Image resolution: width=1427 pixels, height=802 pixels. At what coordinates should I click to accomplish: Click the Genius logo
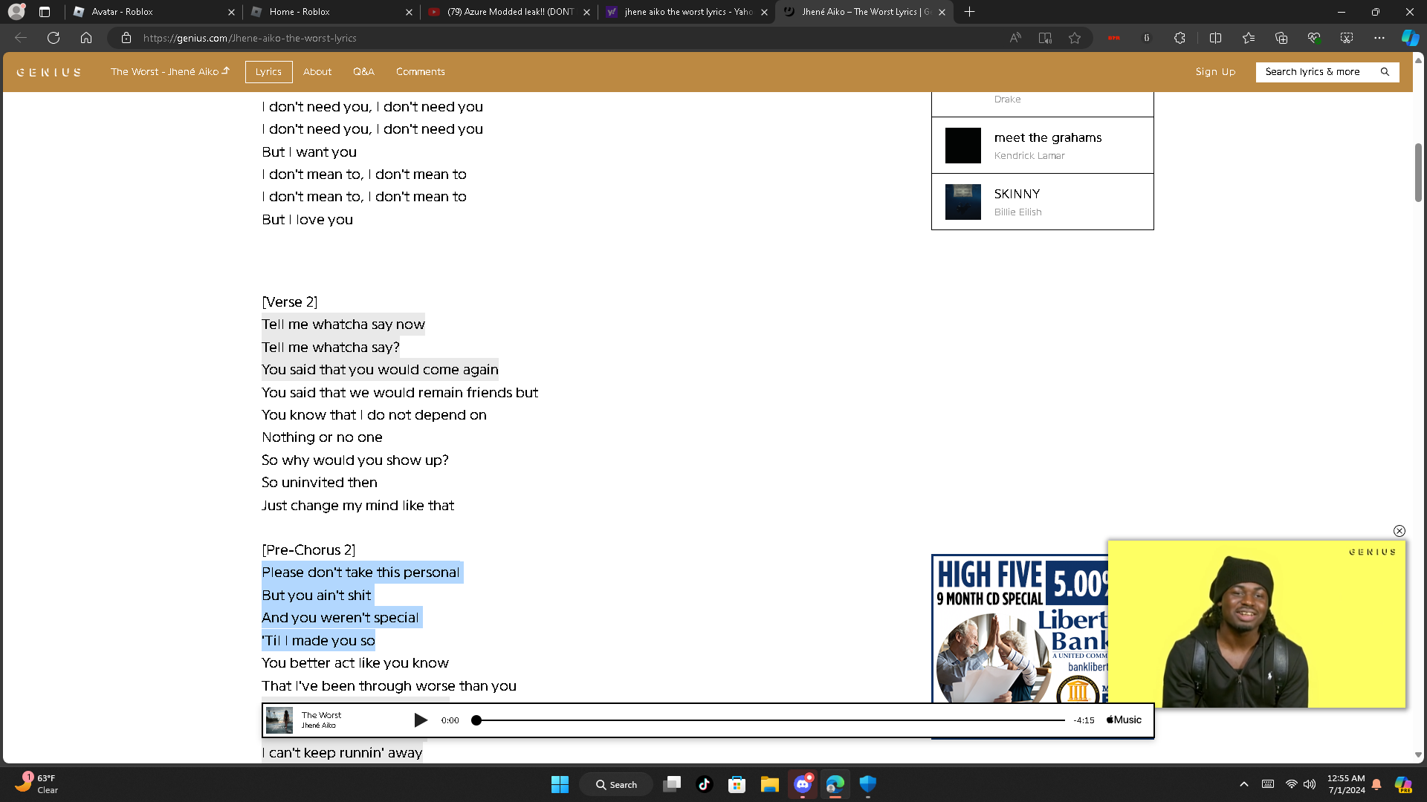(49, 72)
